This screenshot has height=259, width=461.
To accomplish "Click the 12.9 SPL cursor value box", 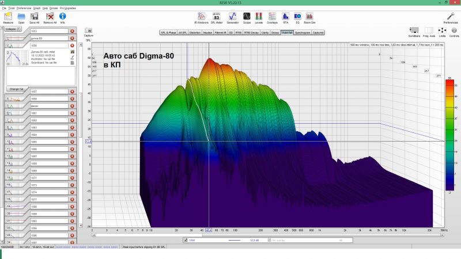I will [x=89, y=142].
